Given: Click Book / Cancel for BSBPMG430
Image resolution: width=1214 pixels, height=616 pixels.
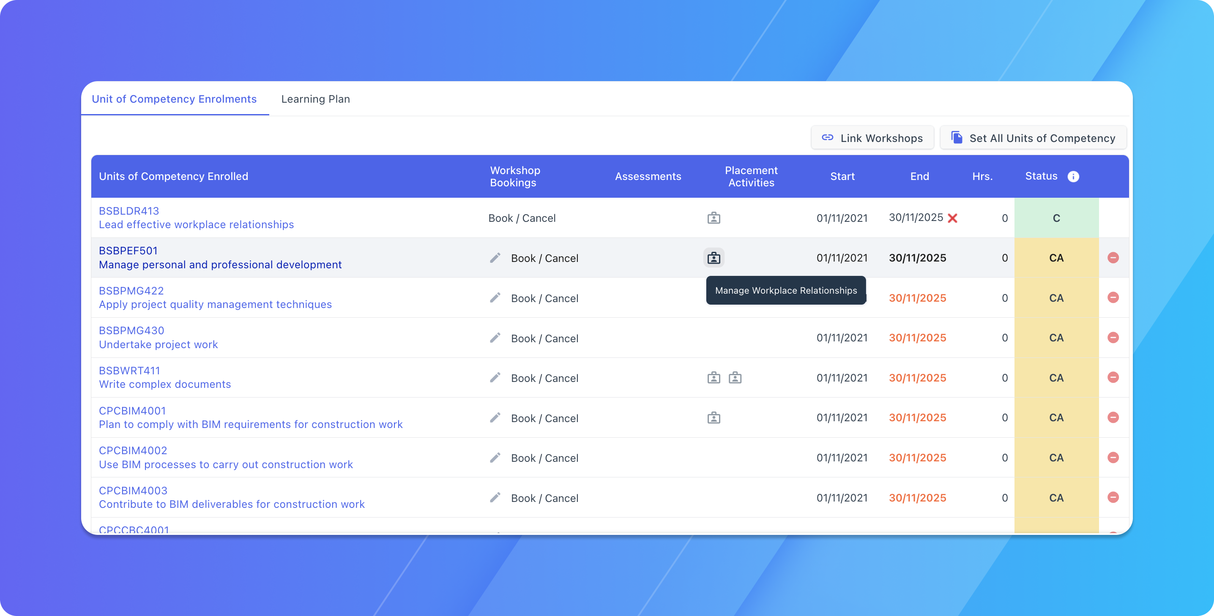Looking at the screenshot, I should click(x=545, y=338).
